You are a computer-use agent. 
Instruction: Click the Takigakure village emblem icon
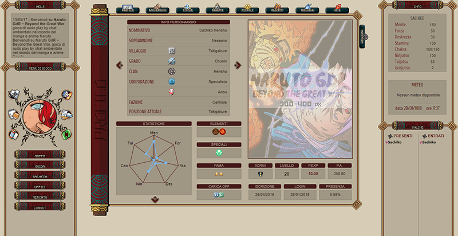(x=172, y=51)
